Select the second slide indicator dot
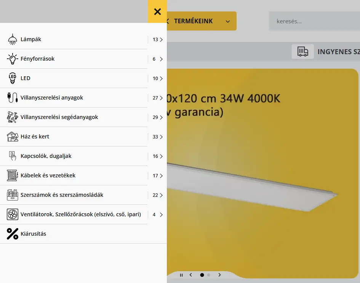 click(208, 275)
